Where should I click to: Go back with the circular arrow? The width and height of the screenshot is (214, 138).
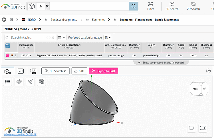click(x=4, y=20)
